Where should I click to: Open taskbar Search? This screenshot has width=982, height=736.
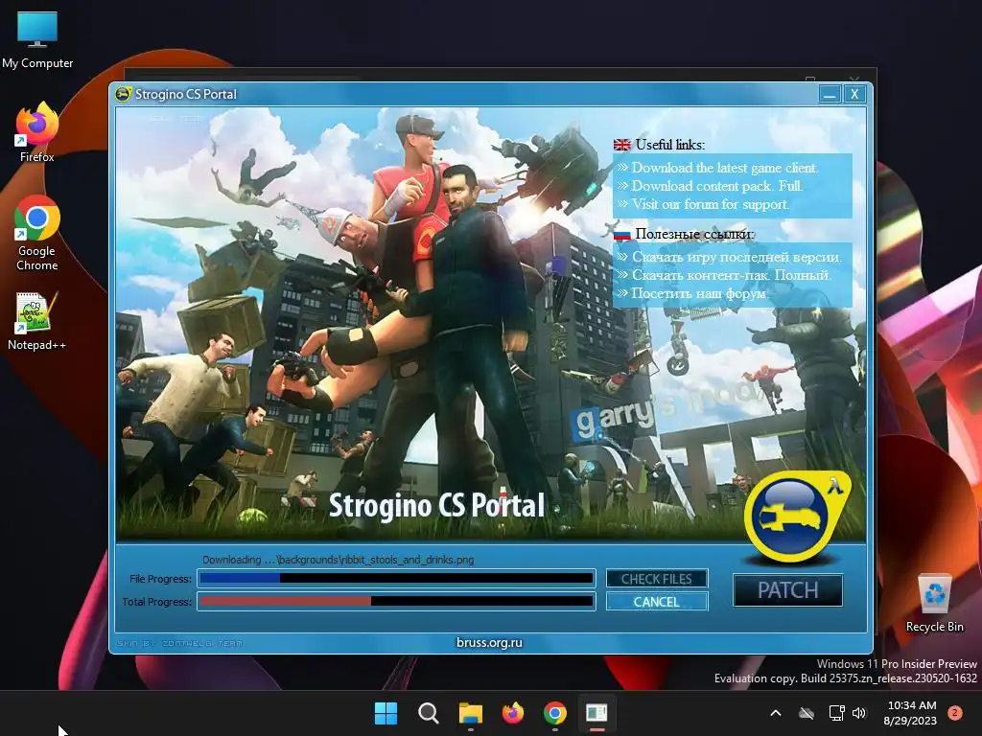point(429,713)
